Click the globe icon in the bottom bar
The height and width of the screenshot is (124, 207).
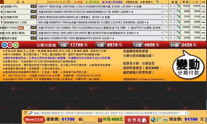[153, 120]
